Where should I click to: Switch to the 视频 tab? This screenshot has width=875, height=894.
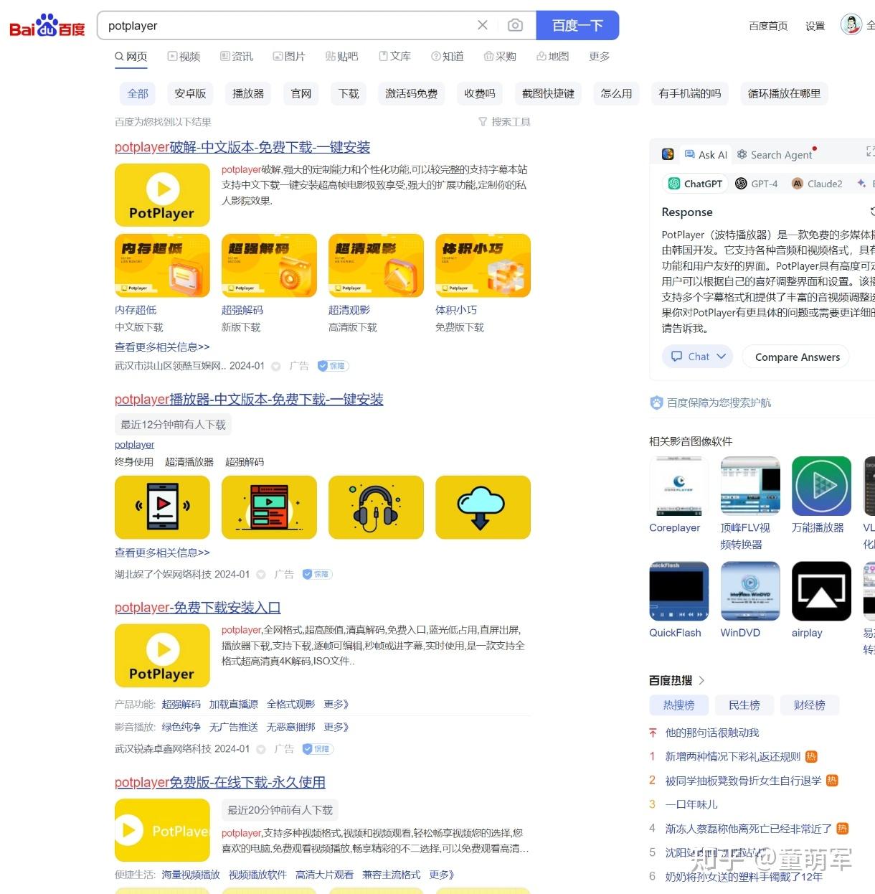[184, 56]
